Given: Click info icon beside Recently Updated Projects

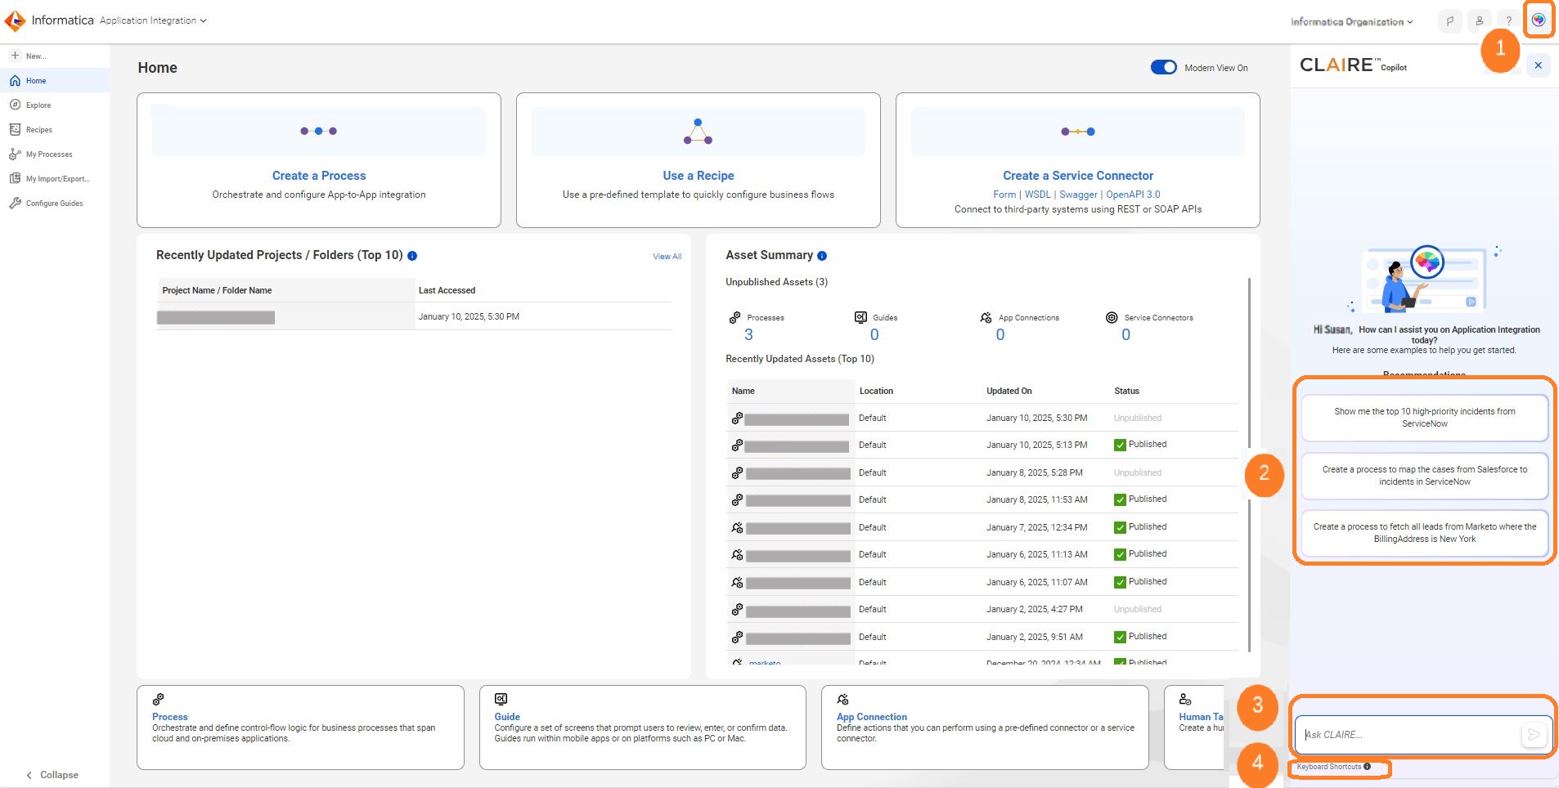Looking at the screenshot, I should click(x=412, y=256).
